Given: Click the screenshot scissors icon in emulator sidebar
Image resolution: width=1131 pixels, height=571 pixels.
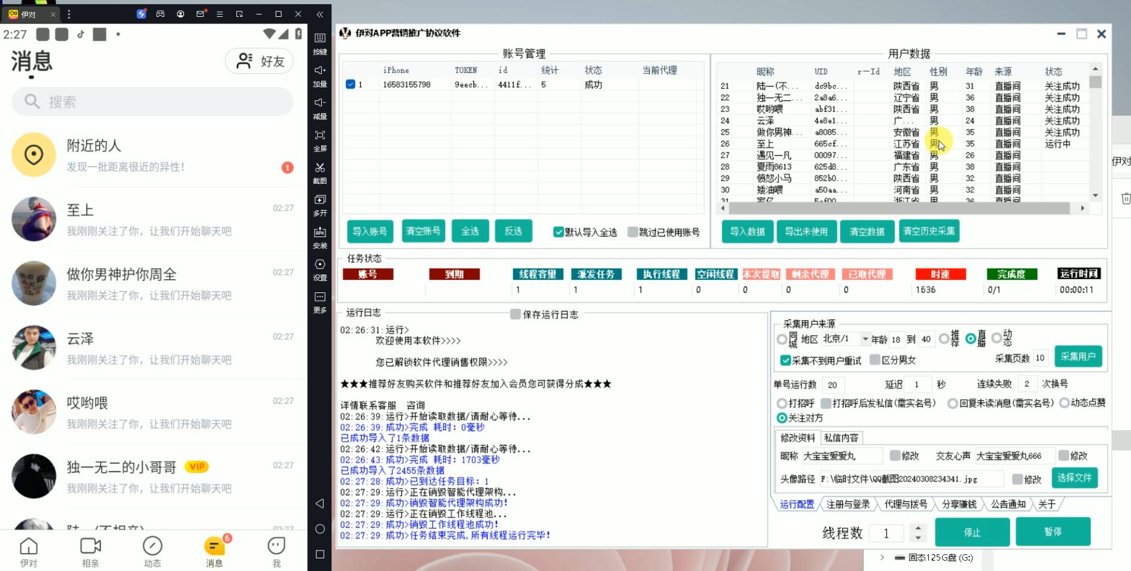Looking at the screenshot, I should (x=319, y=168).
